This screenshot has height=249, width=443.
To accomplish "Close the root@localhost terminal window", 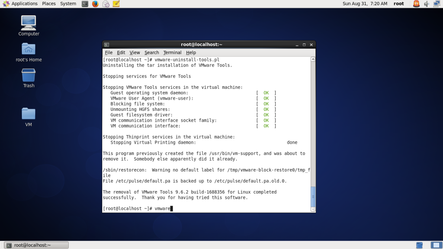I will [311, 45].
